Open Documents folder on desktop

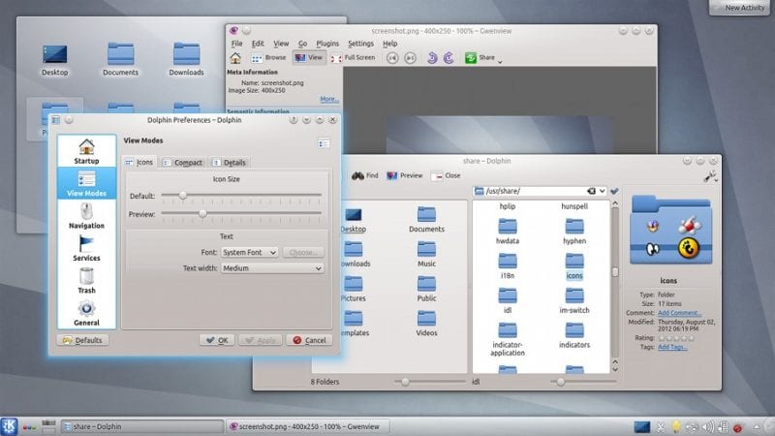click(120, 59)
